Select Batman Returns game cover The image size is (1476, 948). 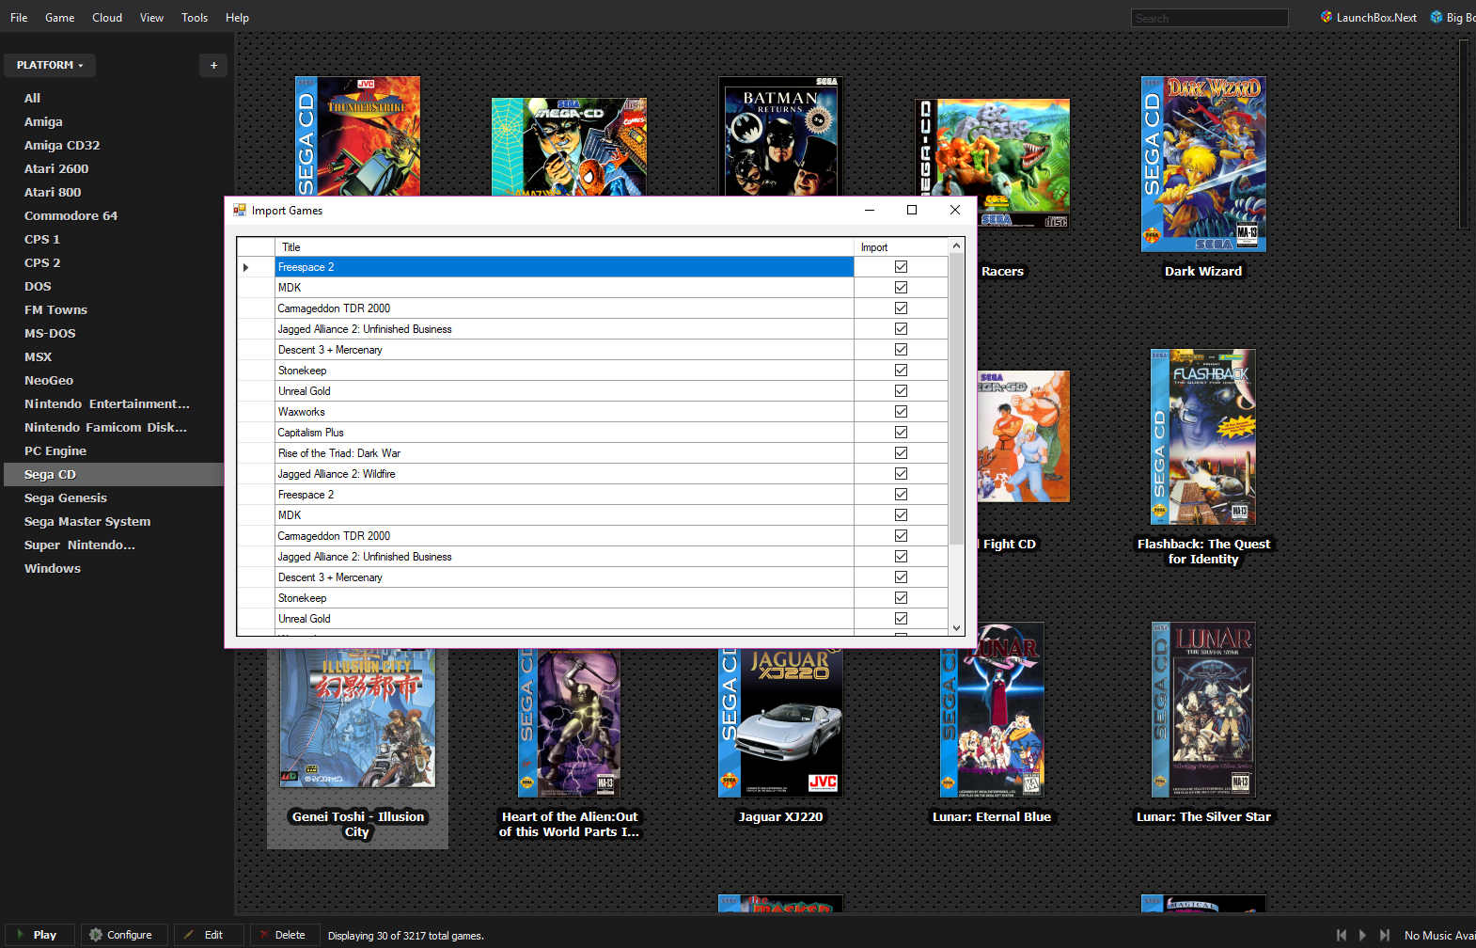tap(780, 136)
